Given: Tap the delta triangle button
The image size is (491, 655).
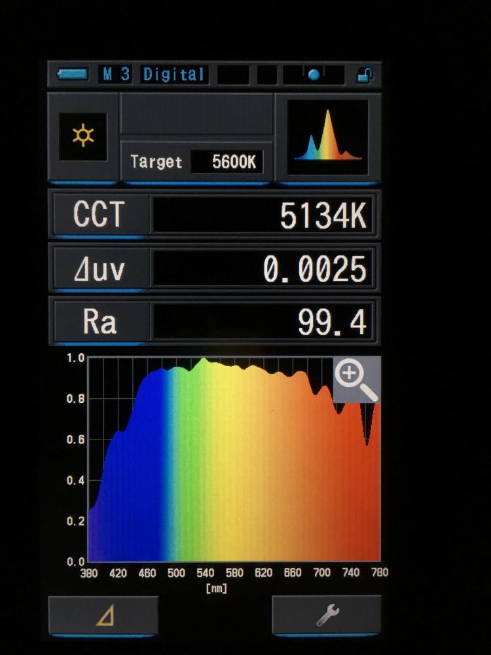Looking at the screenshot, I should tap(103, 616).
